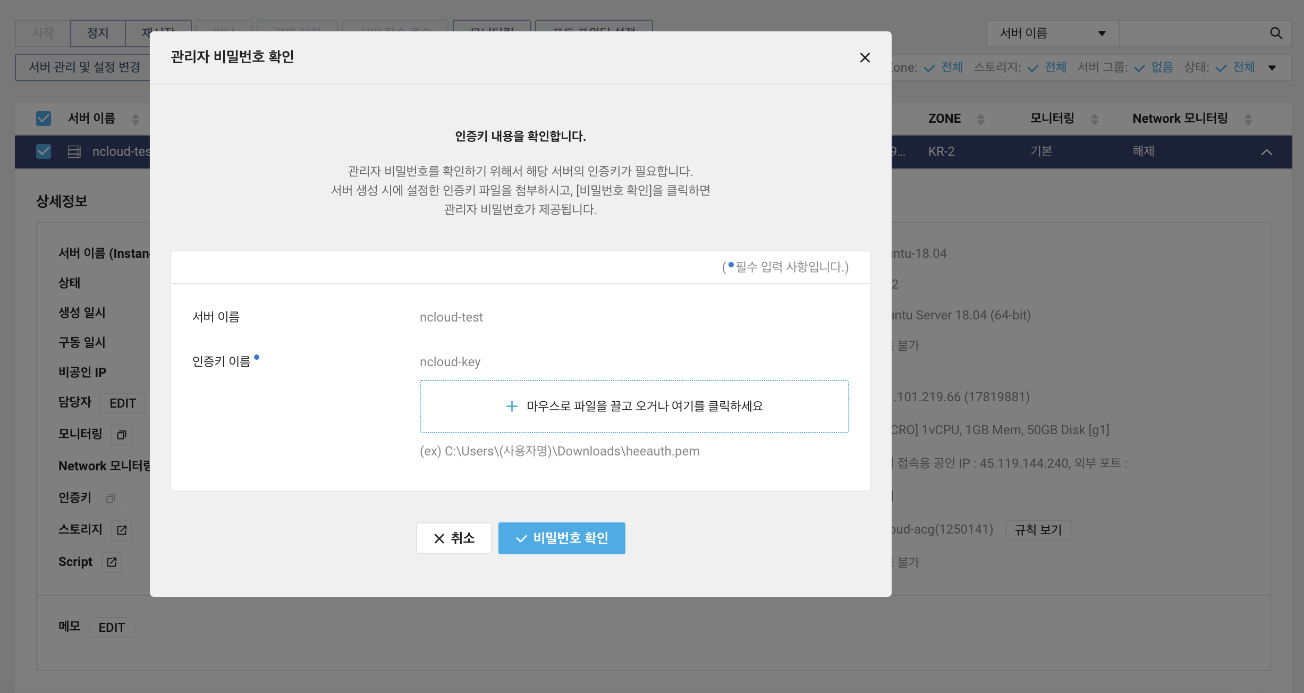Open the 모니터링 copy icon in details
Screen dimensions: 1304x693
121,435
